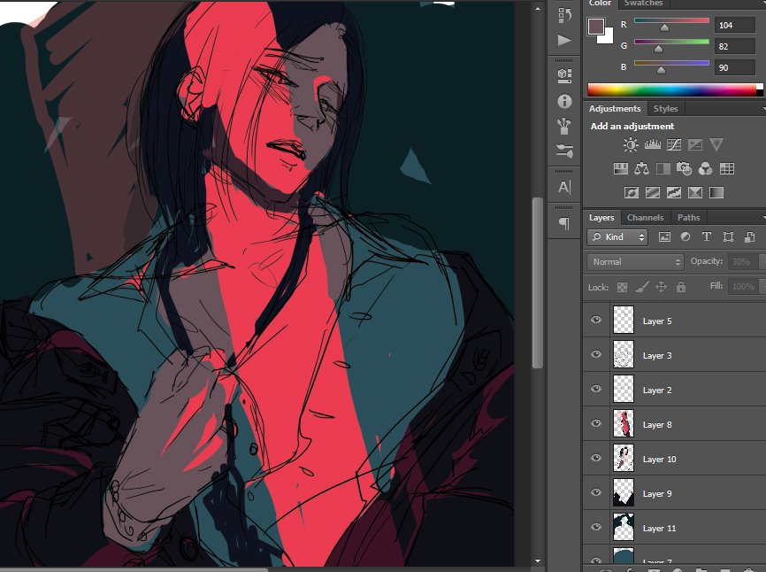The height and width of the screenshot is (572, 766).
Task: Select Layer 8 thumbnail
Action: click(x=624, y=423)
